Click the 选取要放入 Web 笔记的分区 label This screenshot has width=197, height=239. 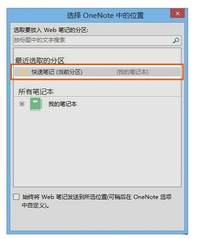51,30
